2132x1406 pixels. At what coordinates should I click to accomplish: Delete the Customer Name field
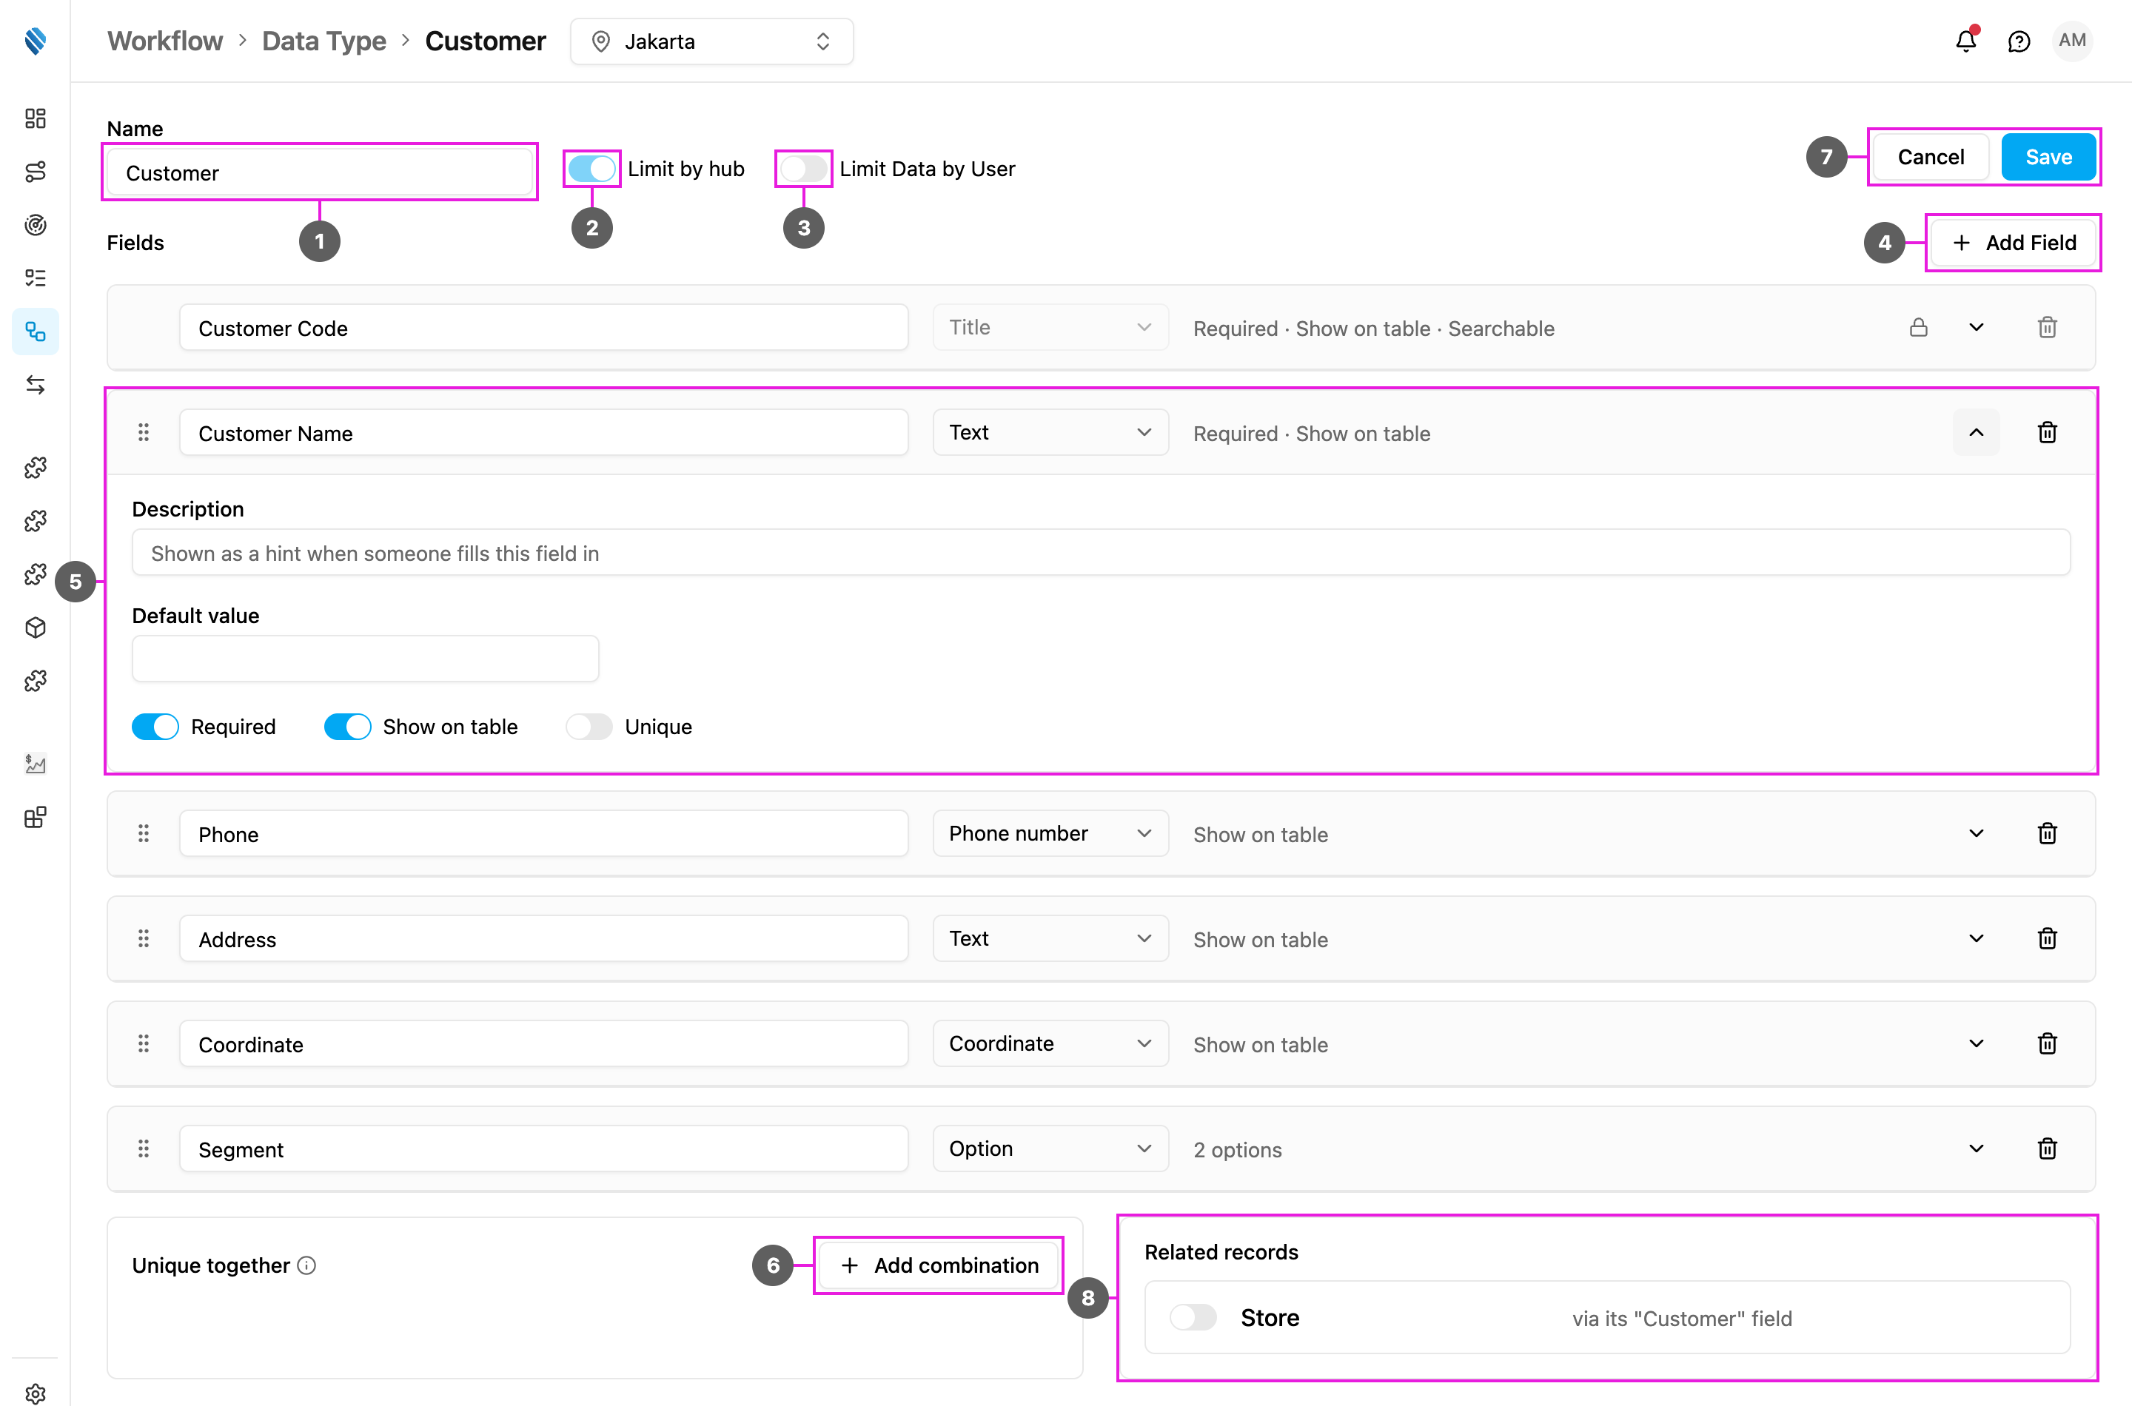click(2047, 433)
